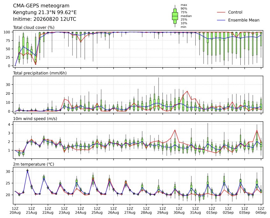Click the 100 tick on cloud cover axis
The height and width of the screenshot is (218, 270).
pos(8,32)
